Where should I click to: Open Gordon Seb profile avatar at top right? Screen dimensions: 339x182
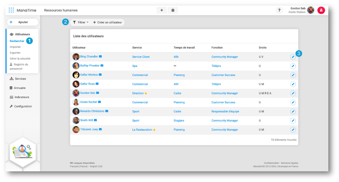click(311, 10)
